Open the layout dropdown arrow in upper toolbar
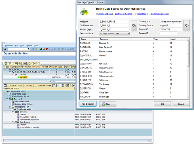Viewport: 194px width, 145px height. coord(38,63)
